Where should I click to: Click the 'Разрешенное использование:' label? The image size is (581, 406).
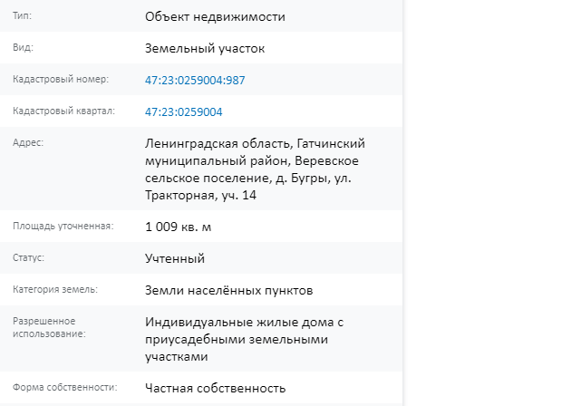click(x=49, y=327)
